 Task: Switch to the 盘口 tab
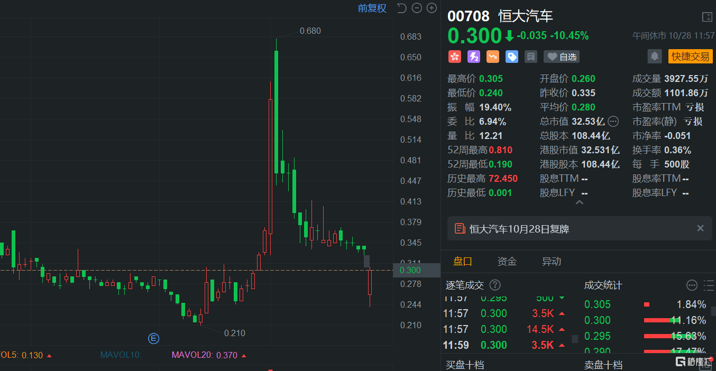463,261
